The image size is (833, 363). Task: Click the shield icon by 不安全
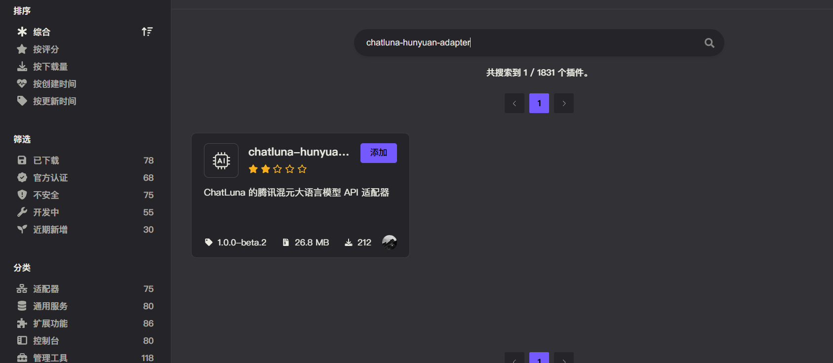tap(22, 195)
